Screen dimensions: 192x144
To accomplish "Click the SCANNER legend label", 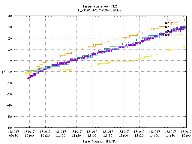I will tap(166, 35).
